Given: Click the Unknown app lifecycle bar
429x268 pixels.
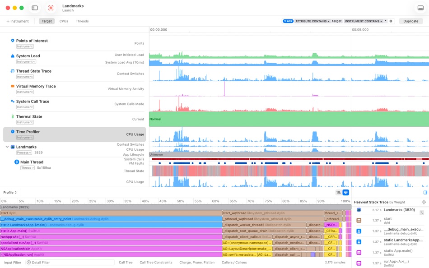Looking at the screenshot, I should coord(289,154).
